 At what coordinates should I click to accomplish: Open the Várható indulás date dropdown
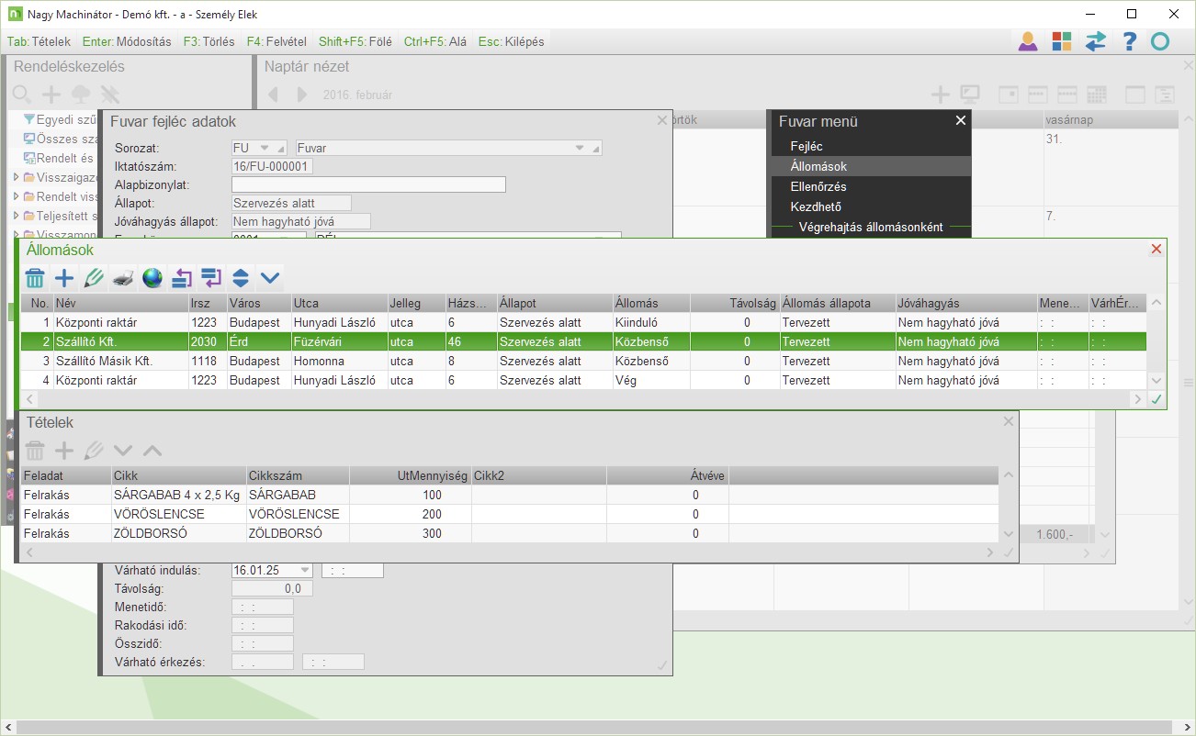pos(305,570)
